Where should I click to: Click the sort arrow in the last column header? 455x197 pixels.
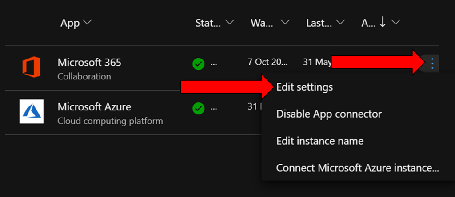click(x=382, y=23)
